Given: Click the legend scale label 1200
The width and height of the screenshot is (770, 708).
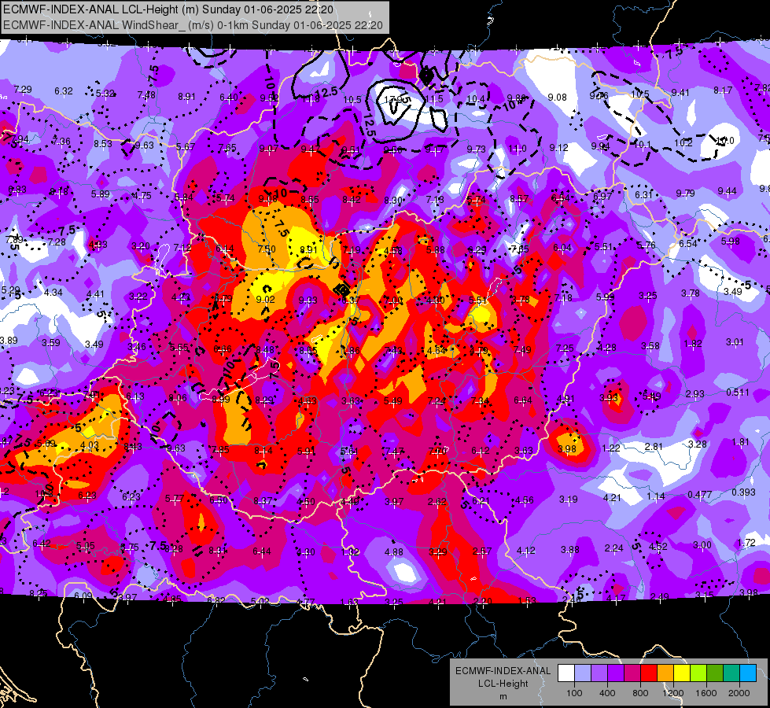Looking at the screenshot, I should point(672,693).
